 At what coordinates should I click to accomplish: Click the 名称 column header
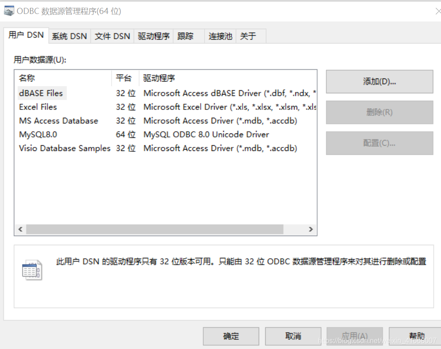tap(63, 78)
